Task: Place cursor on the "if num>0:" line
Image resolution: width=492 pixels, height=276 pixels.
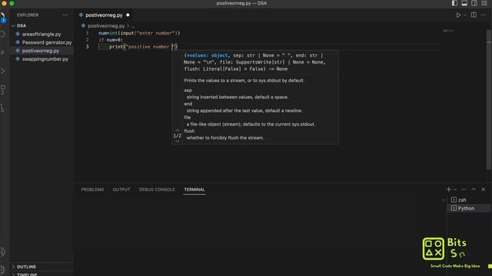Action: click(111, 40)
